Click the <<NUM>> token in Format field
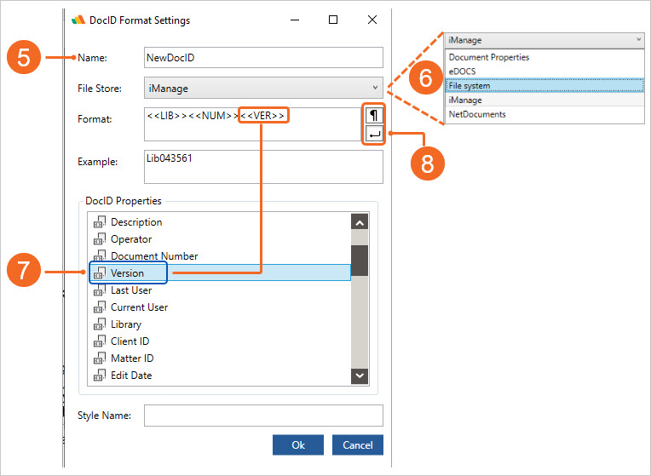Image resolution: width=651 pixels, height=476 pixels. coord(214,115)
